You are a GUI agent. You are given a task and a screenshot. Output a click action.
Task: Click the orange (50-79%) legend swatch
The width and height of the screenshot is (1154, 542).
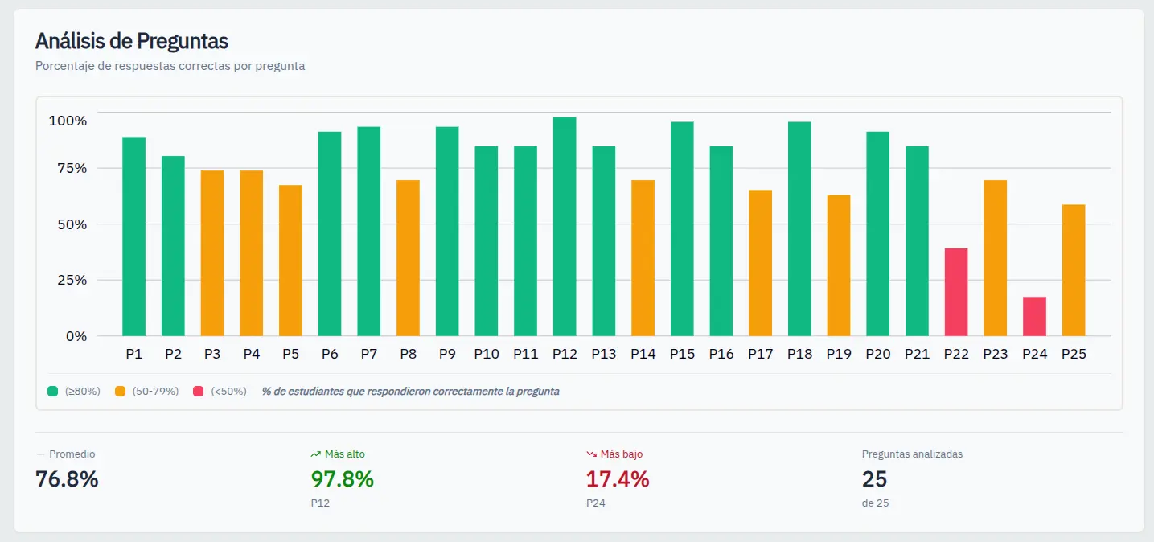pos(120,392)
